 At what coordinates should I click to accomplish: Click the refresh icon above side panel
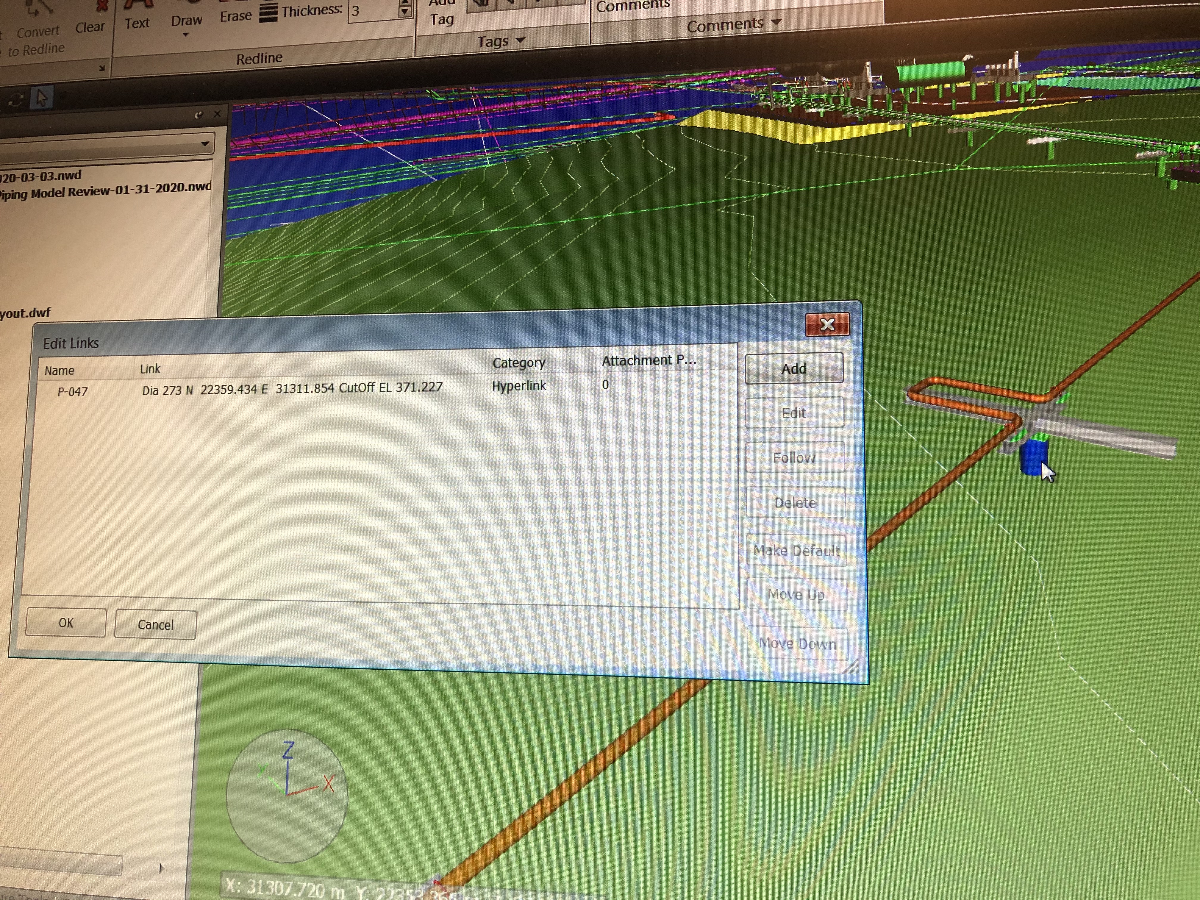point(15,100)
